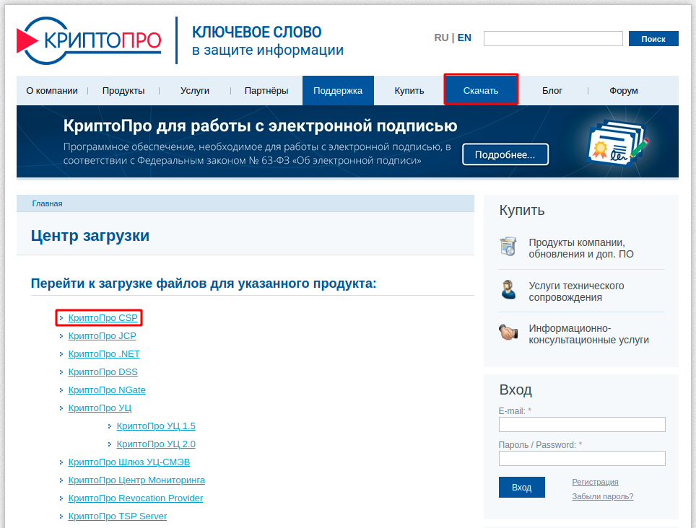Click the Регистрация link

click(595, 482)
